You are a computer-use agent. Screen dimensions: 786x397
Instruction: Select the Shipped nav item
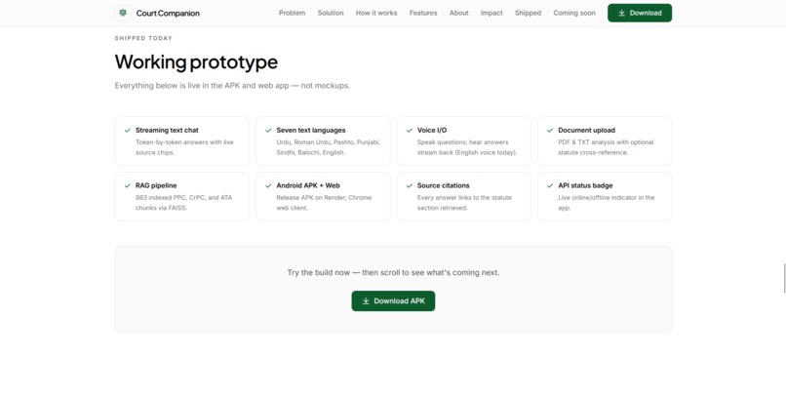(x=528, y=13)
